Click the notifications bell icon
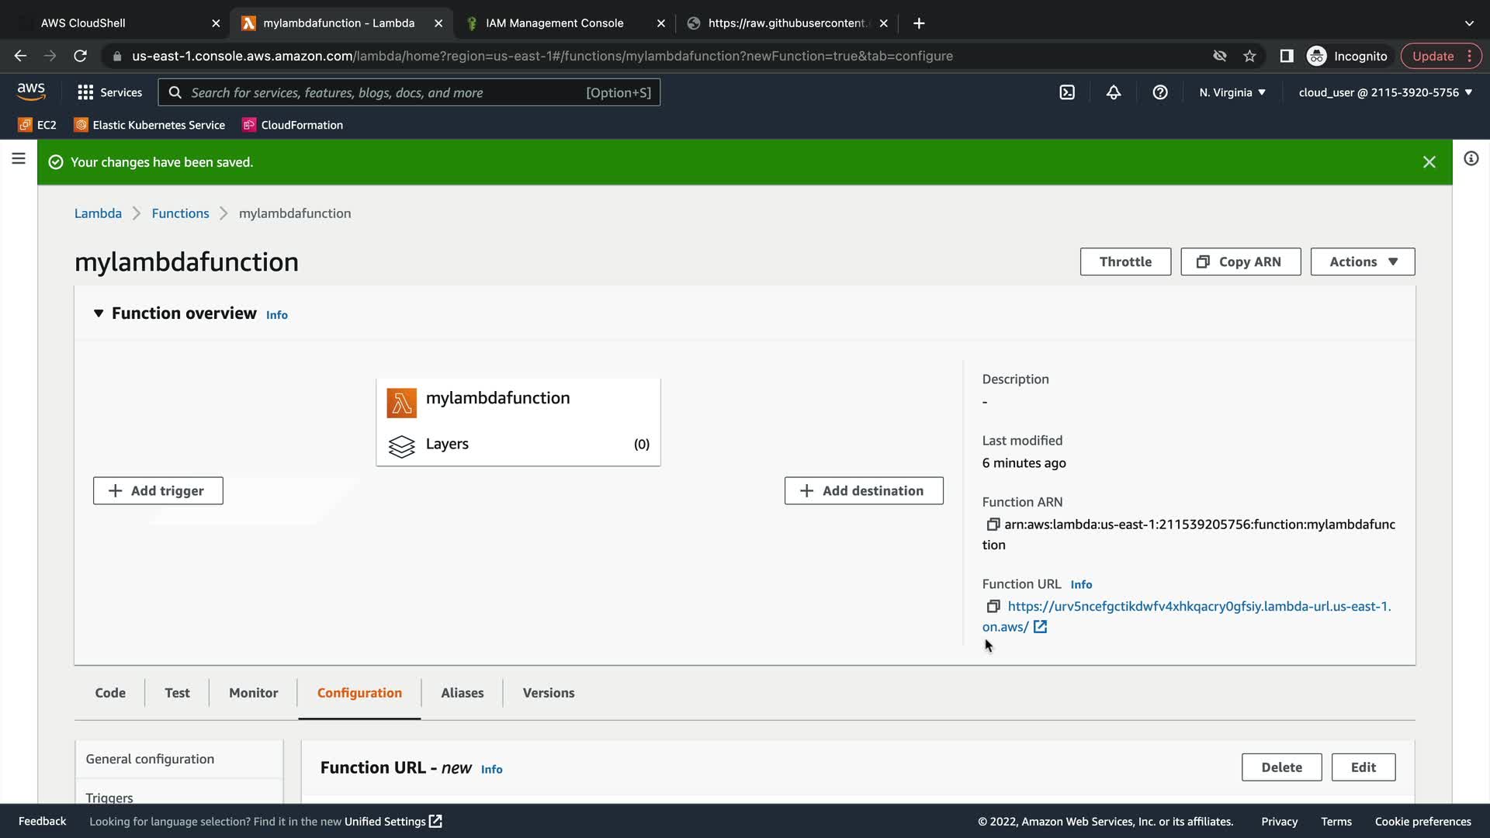The image size is (1490, 838). click(x=1114, y=92)
